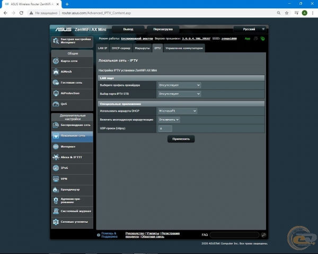Select the IPTV tab
The height and width of the screenshot is (254, 318).
pos(157,48)
